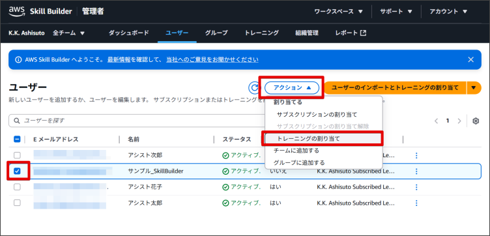
Task: Click ユーザーのインポートとトレーニングの割り当て button
Action: pyautogui.click(x=395, y=88)
